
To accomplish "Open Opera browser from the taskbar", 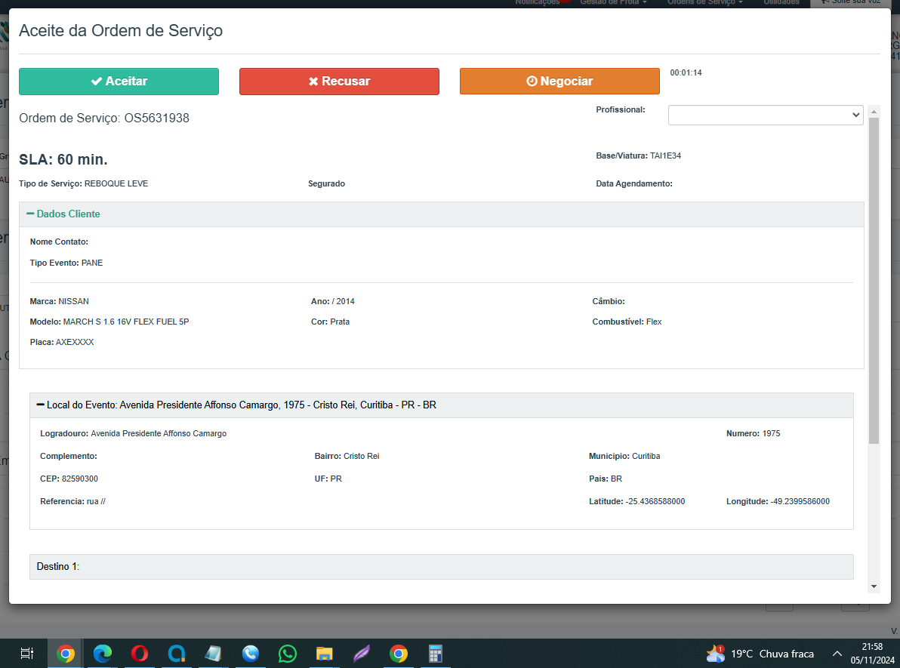I will (x=139, y=654).
